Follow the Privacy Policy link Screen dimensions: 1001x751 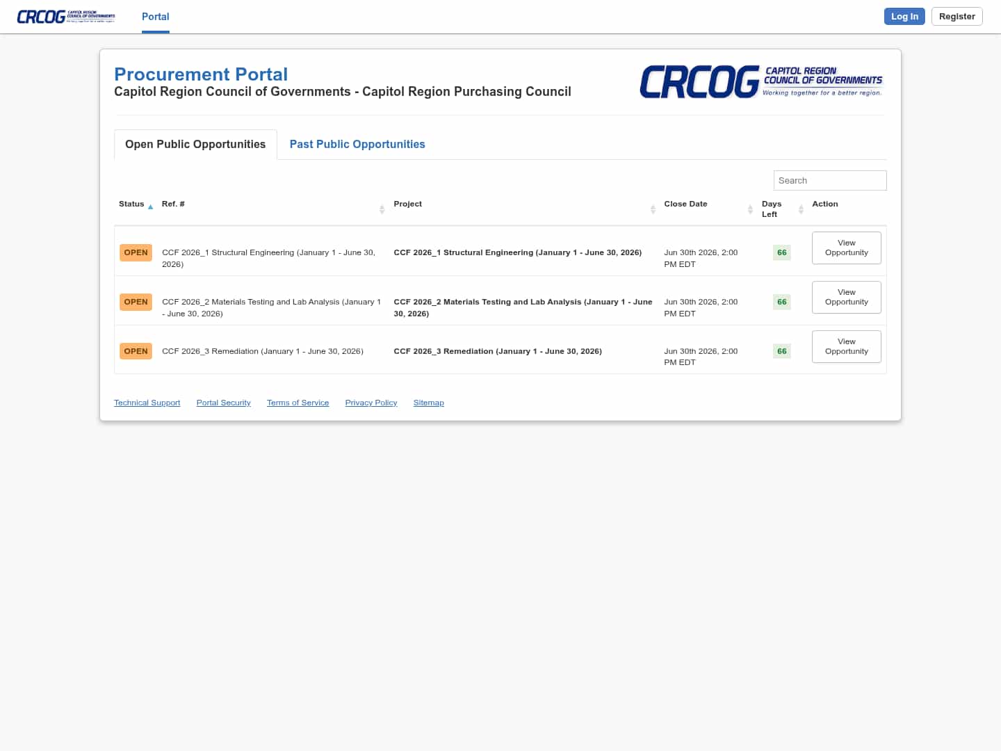tap(371, 403)
